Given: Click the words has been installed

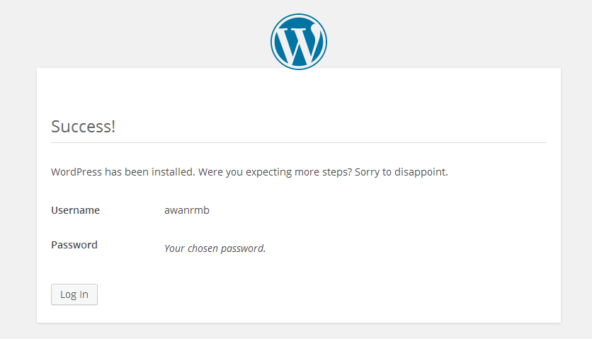Looking at the screenshot, I should click(150, 172).
